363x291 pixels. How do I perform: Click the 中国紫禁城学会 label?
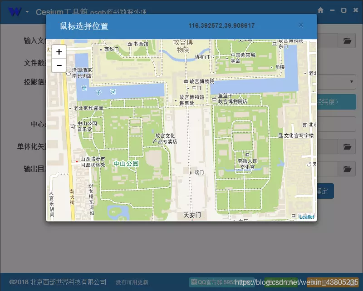pos(243,58)
